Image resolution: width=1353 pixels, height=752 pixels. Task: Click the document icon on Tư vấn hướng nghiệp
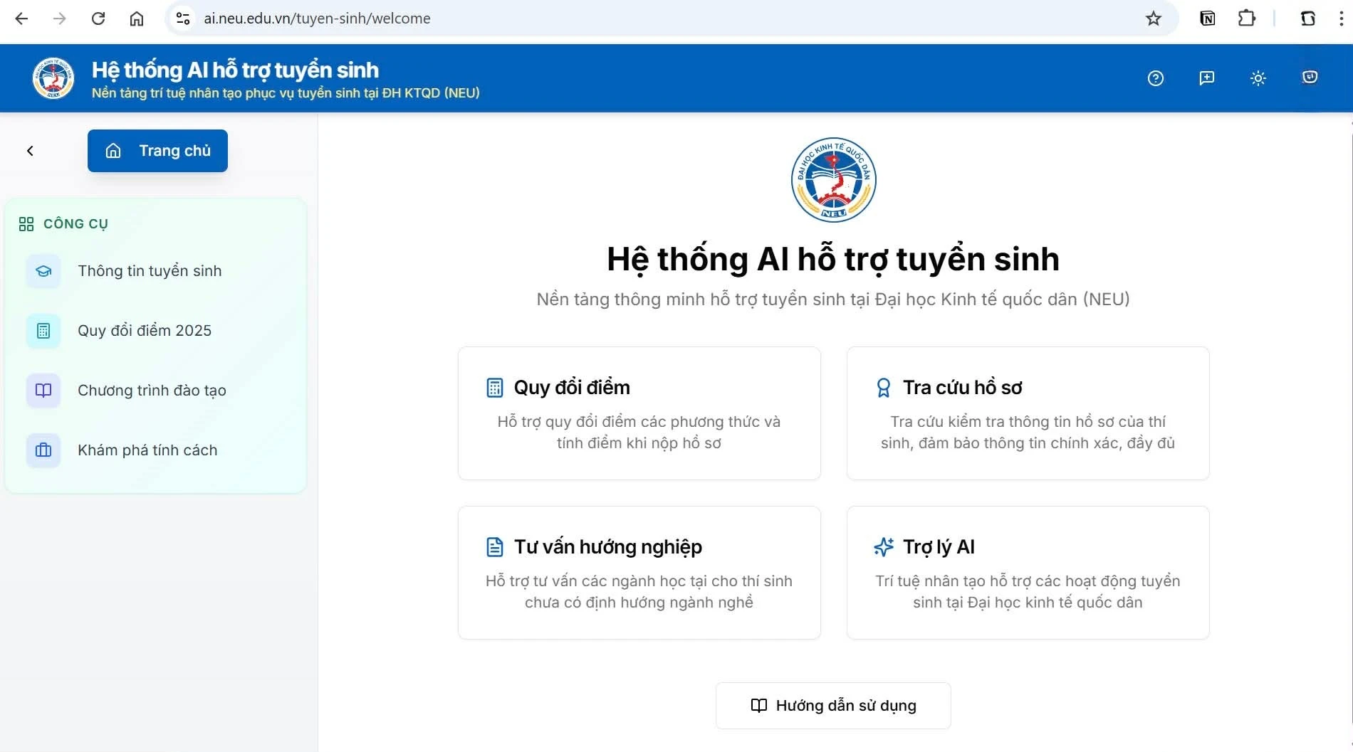click(x=495, y=547)
